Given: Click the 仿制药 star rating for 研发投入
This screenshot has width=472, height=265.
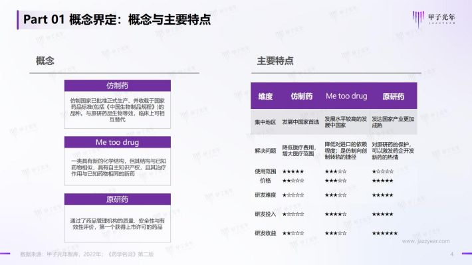Looking at the screenshot, I should click(x=293, y=215).
